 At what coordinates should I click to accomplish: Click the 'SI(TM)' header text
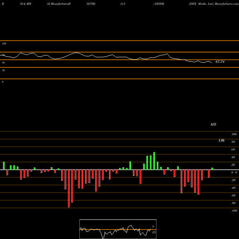[91, 4]
